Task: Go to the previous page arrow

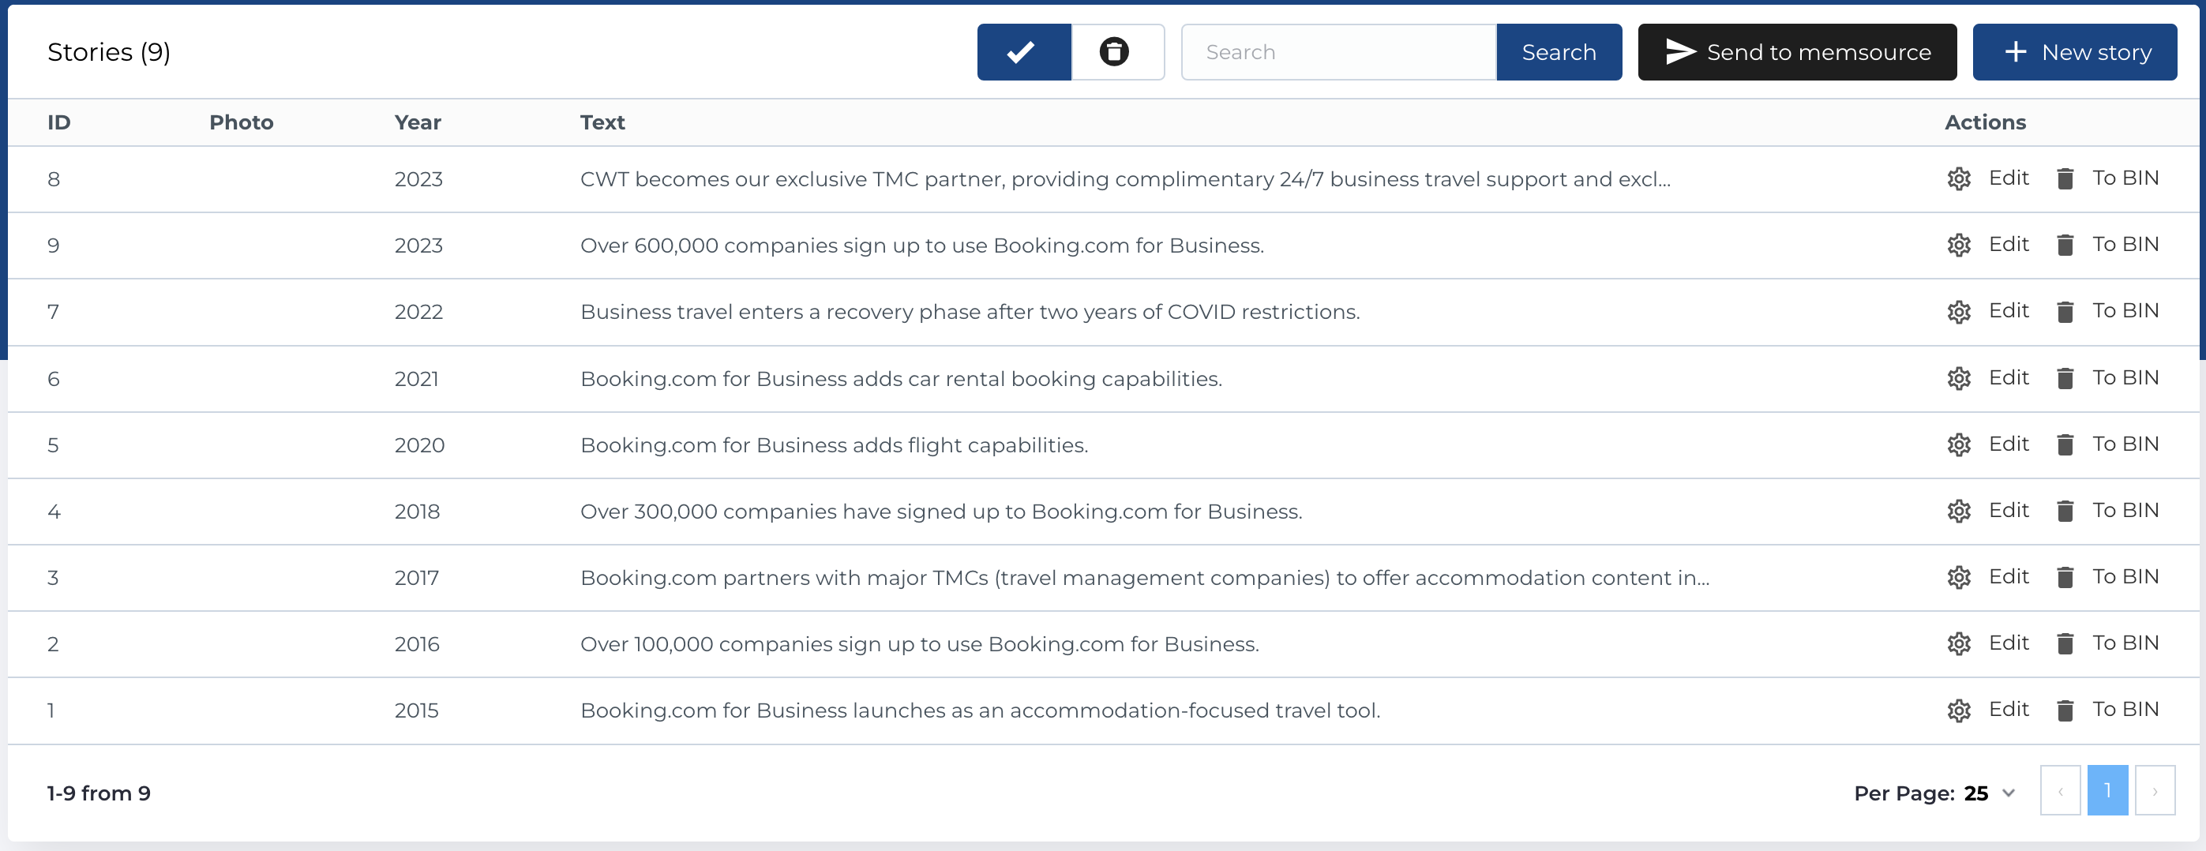Action: coord(2060,791)
